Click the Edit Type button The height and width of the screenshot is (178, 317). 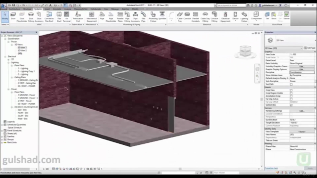310,48
